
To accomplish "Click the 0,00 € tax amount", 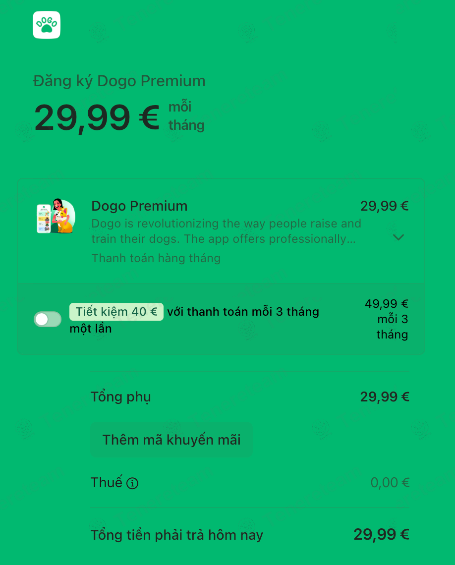I will tap(390, 483).
